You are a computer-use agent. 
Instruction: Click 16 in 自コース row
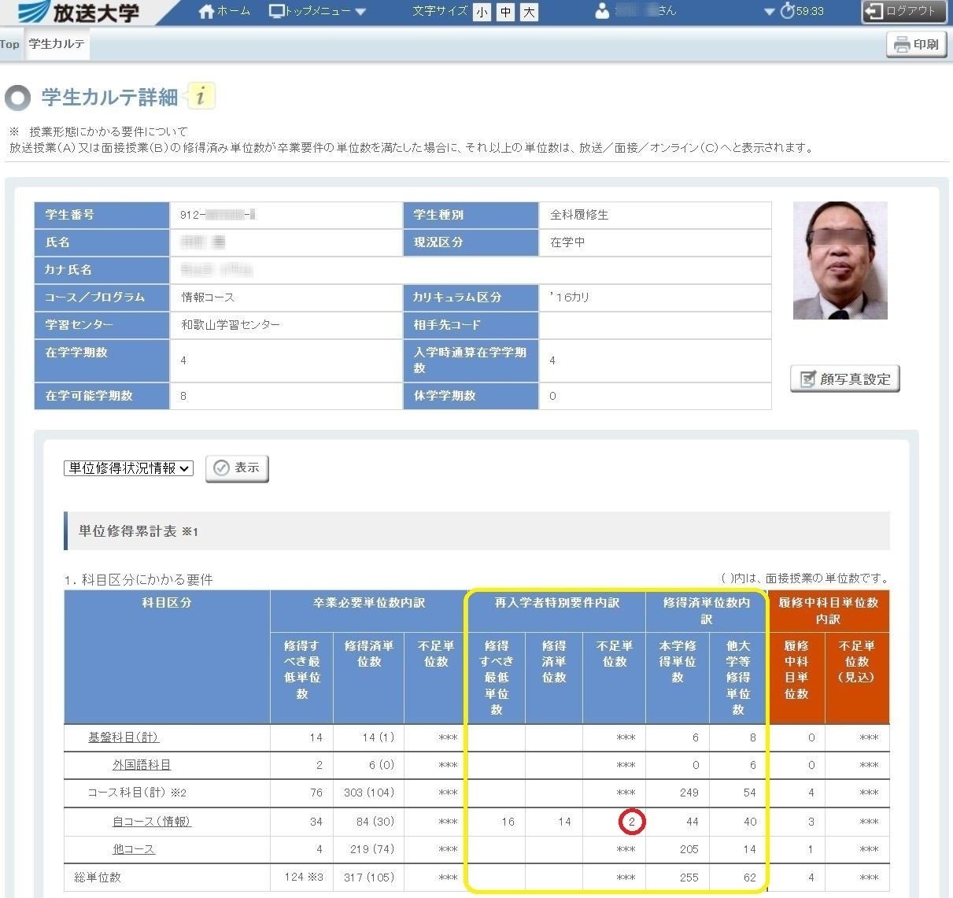pyautogui.click(x=508, y=822)
